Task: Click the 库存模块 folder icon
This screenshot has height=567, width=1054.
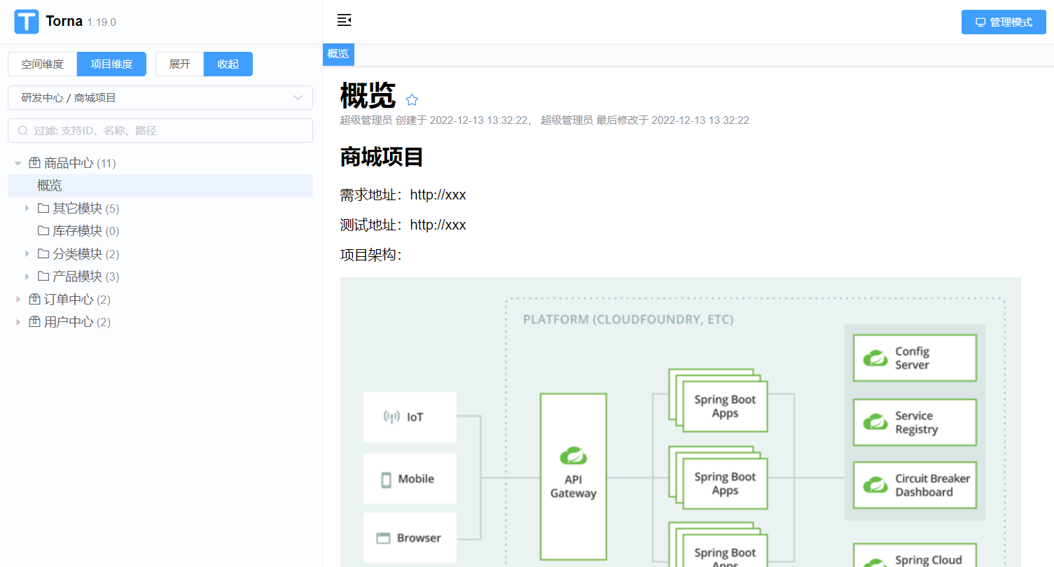Action: point(43,231)
